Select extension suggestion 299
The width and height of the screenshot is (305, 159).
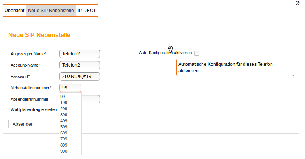(x=64, y=109)
